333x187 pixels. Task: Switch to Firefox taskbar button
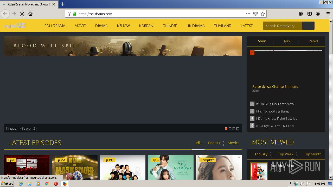(x=65, y=184)
